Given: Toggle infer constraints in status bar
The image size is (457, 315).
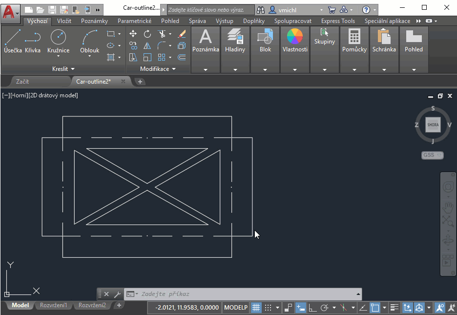Looking at the screenshot, I should 288,307.
